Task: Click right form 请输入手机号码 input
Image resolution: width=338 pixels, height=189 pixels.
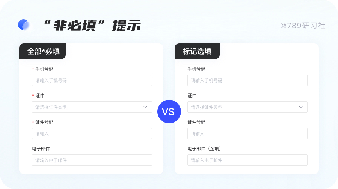Action: pos(247,80)
